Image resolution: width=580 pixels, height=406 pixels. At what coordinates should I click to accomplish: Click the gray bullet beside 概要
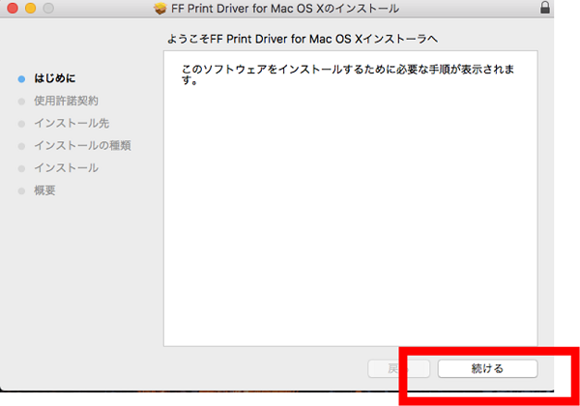[21, 190]
